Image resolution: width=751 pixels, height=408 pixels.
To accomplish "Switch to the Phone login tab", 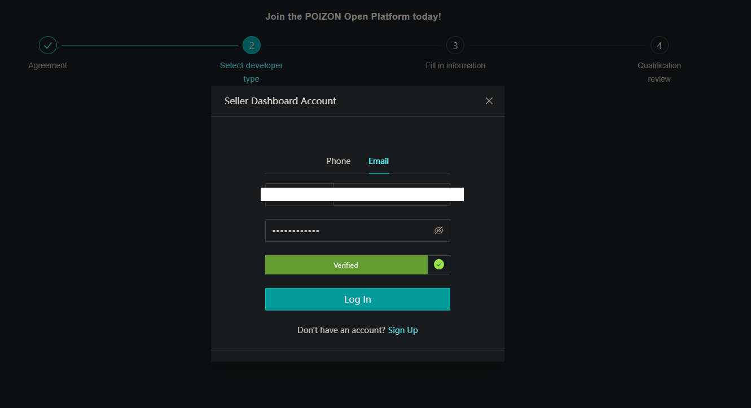I will (339, 161).
